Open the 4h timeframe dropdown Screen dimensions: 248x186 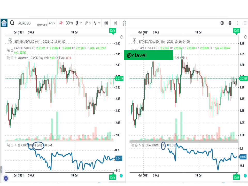[52, 23]
